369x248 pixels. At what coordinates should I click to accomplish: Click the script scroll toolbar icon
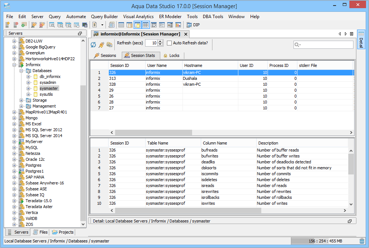tap(111, 25)
